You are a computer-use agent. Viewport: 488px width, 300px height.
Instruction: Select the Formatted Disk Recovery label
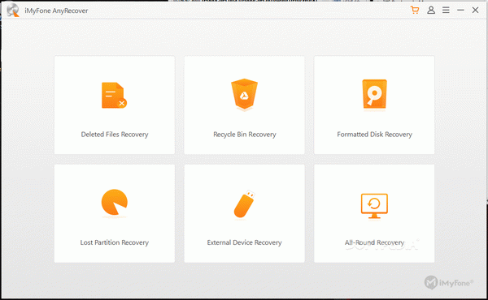point(374,135)
